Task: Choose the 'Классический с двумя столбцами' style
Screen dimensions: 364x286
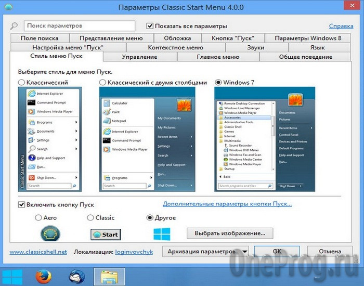Action: [103, 82]
